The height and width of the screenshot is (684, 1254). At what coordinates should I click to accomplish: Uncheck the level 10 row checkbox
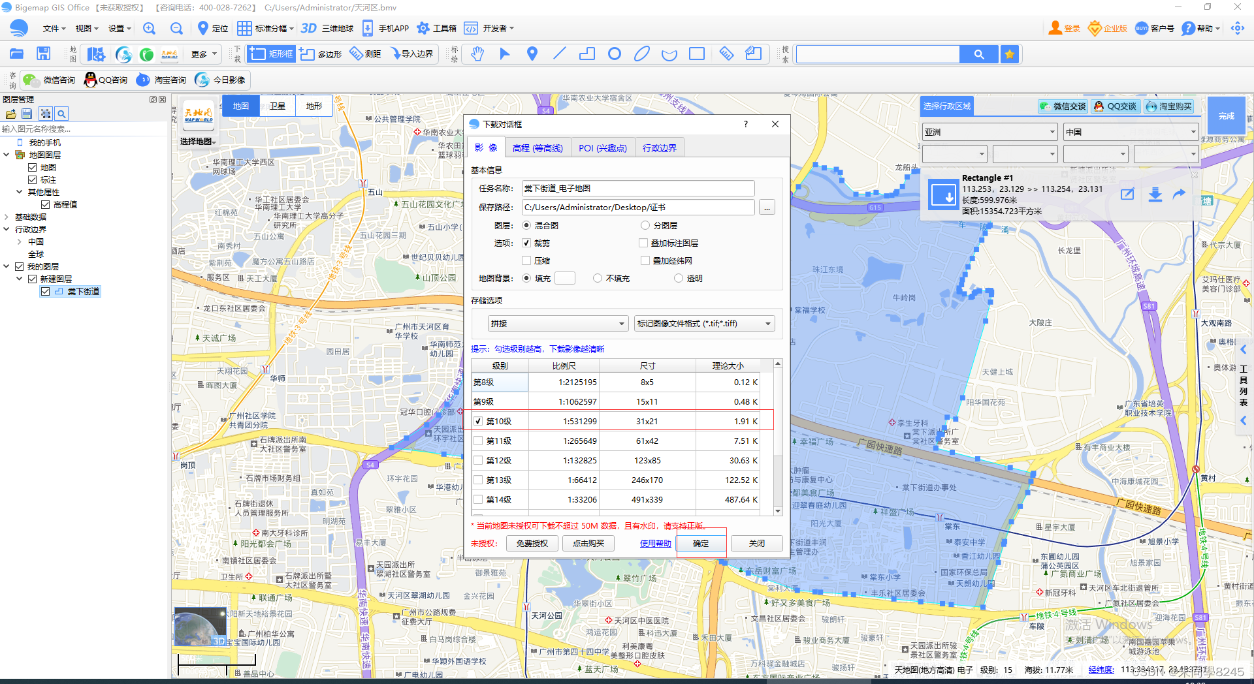[x=479, y=421]
